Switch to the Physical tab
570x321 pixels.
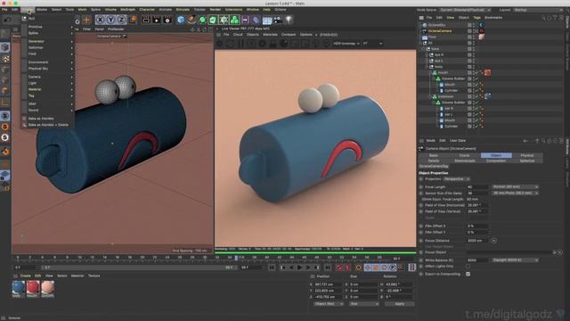tap(527, 155)
